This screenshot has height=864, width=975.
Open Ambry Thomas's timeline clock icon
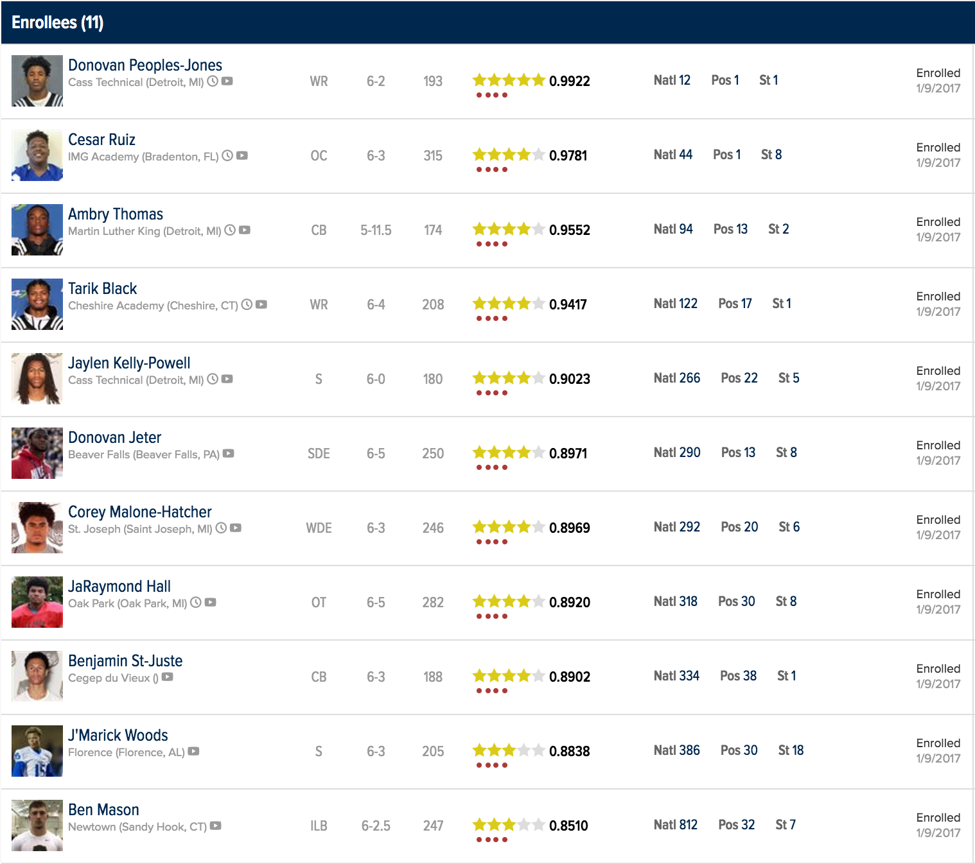click(x=230, y=230)
